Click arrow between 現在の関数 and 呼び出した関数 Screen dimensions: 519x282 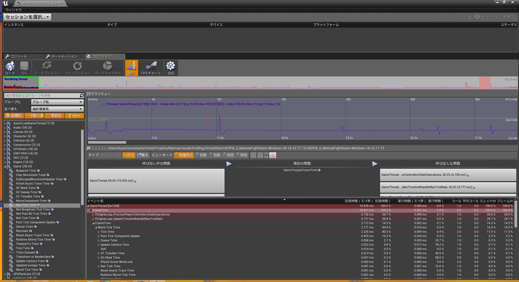click(375, 164)
